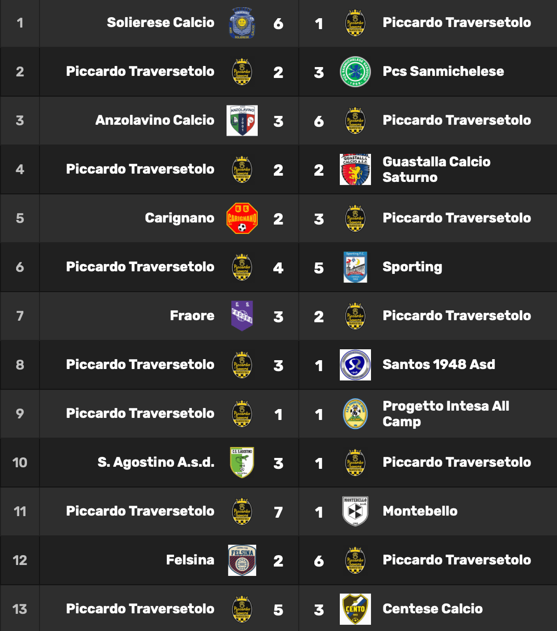Select the Anzolavino Calcio shield logo
557x631 pixels.
click(x=242, y=121)
